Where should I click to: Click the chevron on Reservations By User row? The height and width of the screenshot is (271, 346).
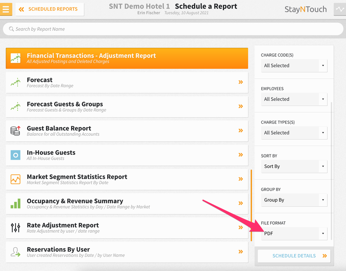(241, 251)
